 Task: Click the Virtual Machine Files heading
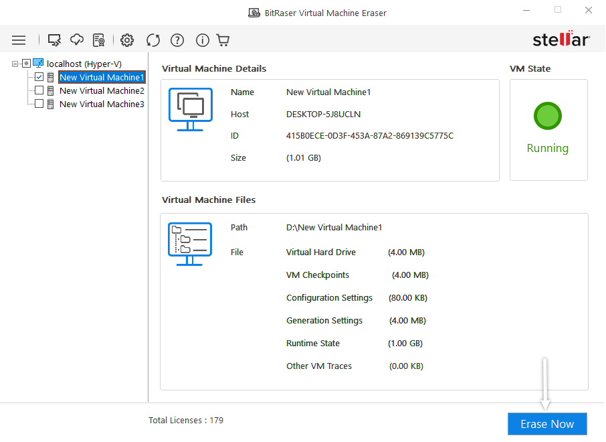209,200
